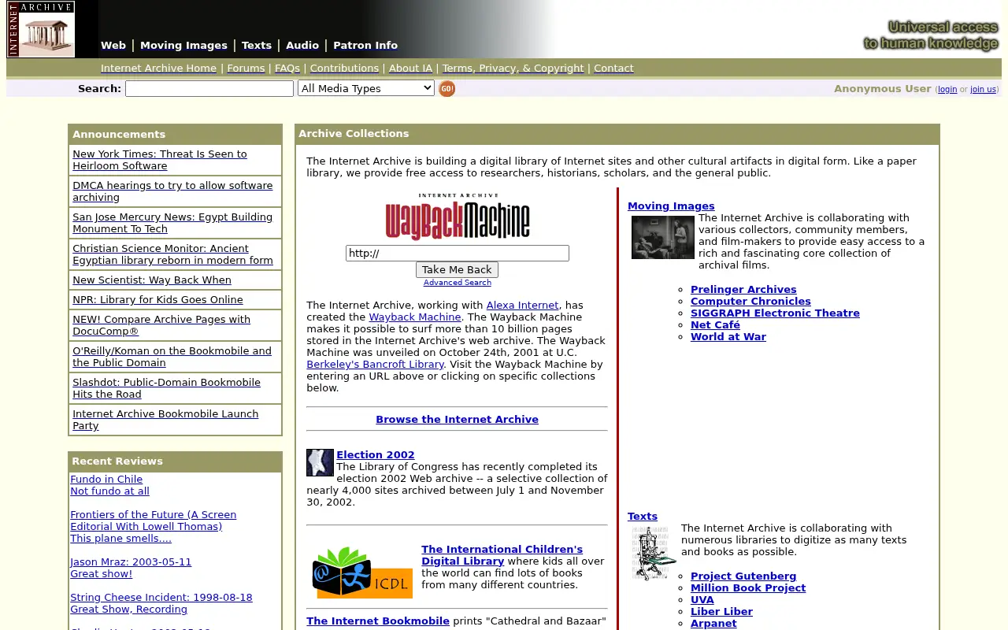The image size is (1008, 630).
Task: Open Slashdot Public-Domain Bookmobile announcement
Action: pos(166,388)
